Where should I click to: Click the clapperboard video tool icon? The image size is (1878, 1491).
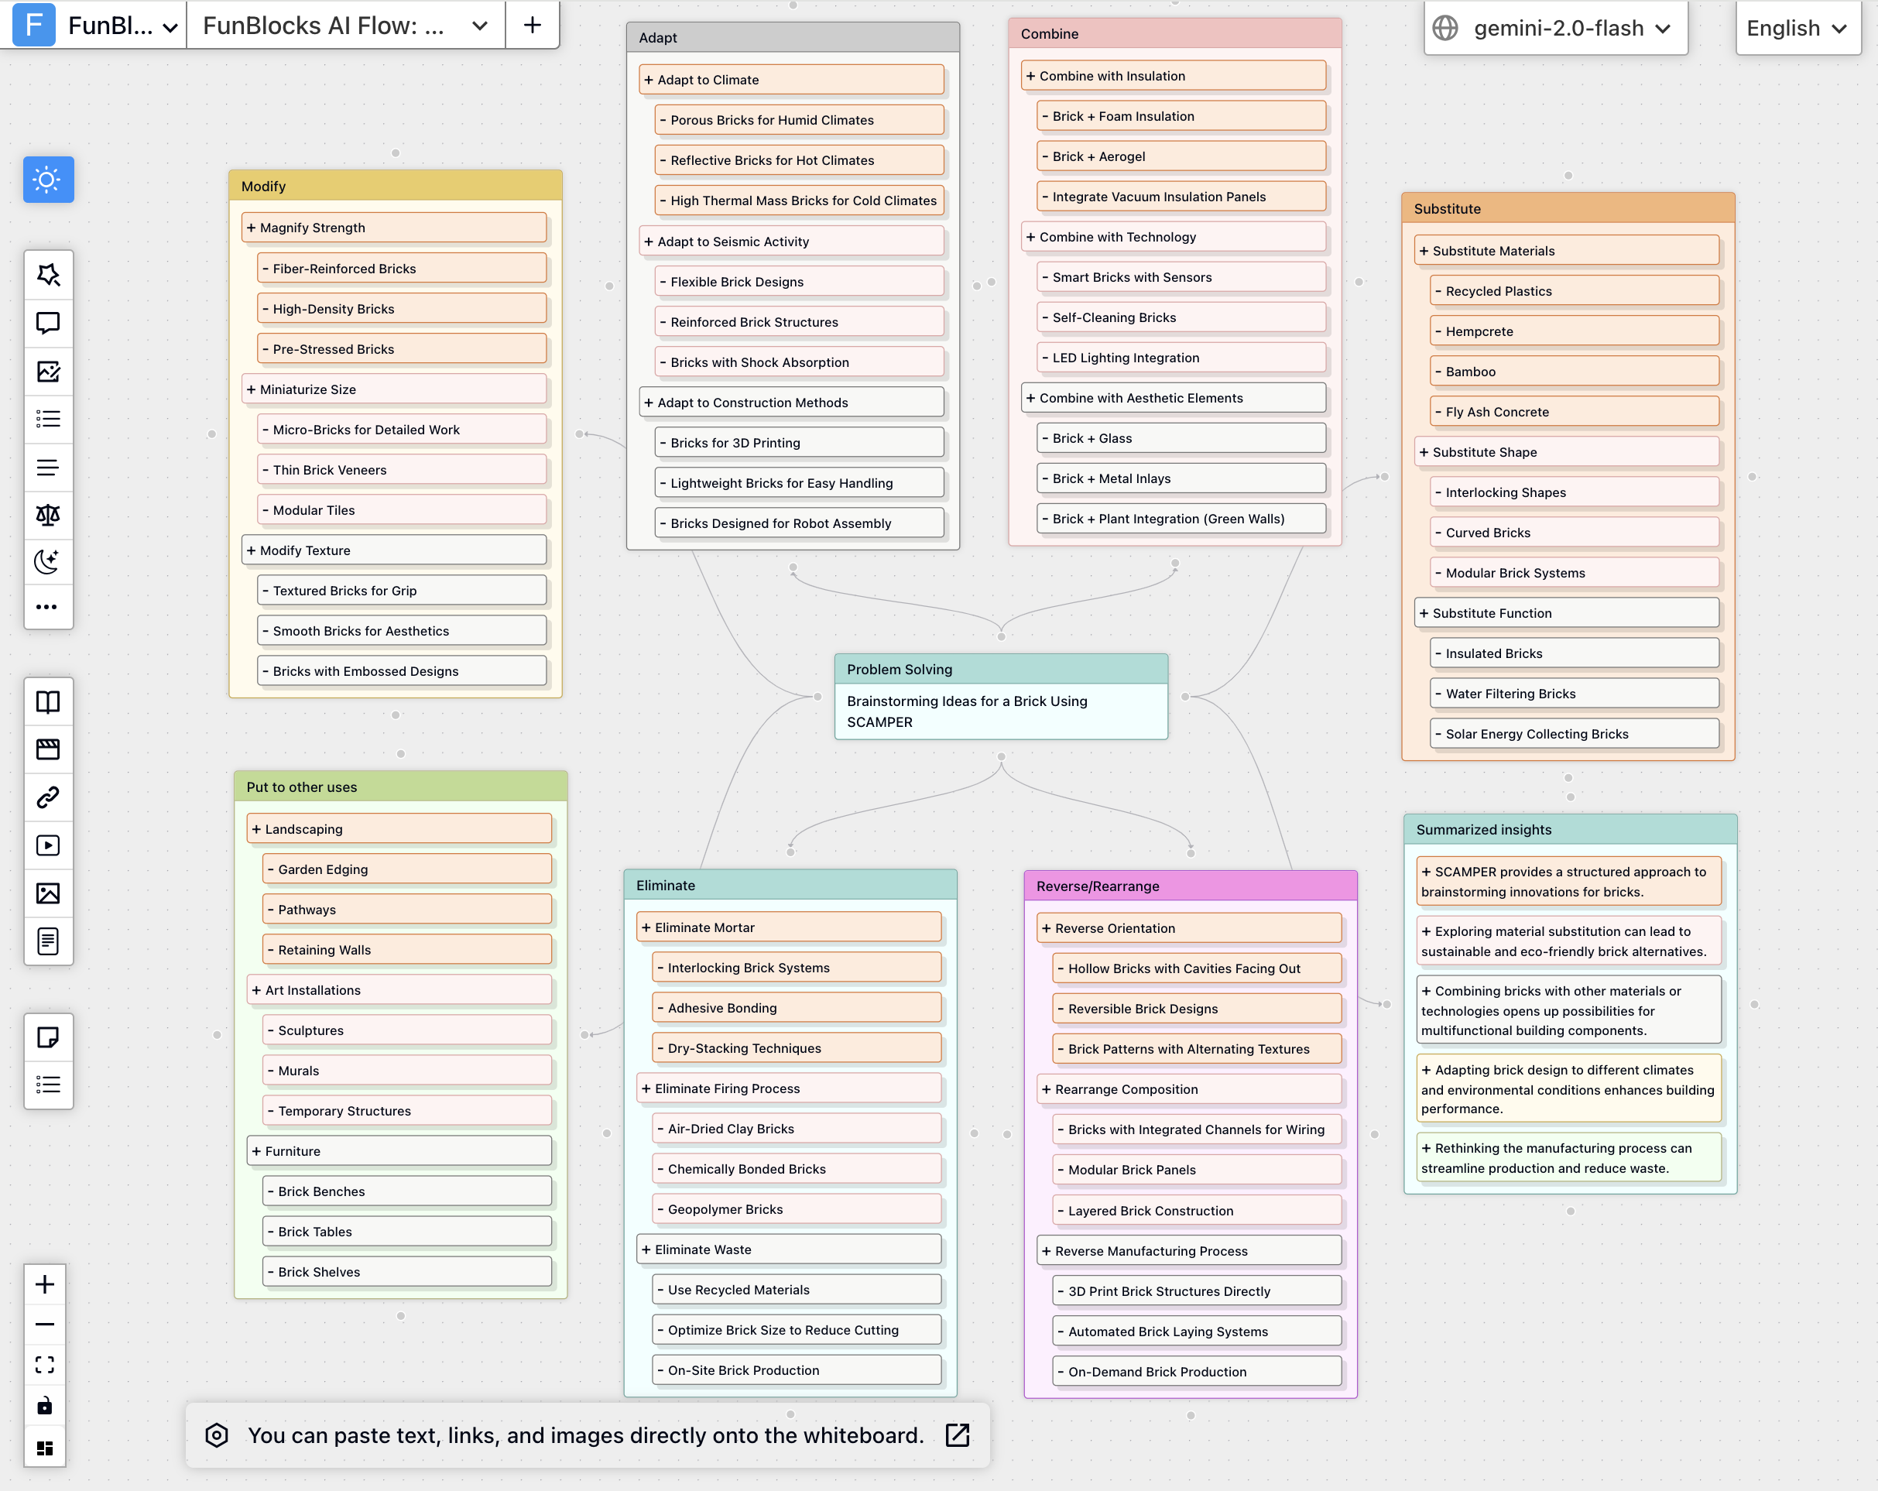[48, 749]
